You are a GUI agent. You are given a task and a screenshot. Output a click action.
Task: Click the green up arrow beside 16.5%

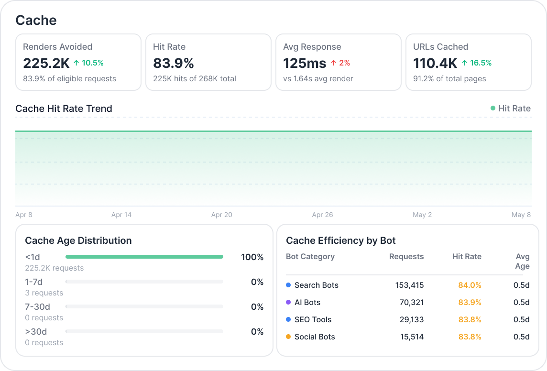(465, 63)
